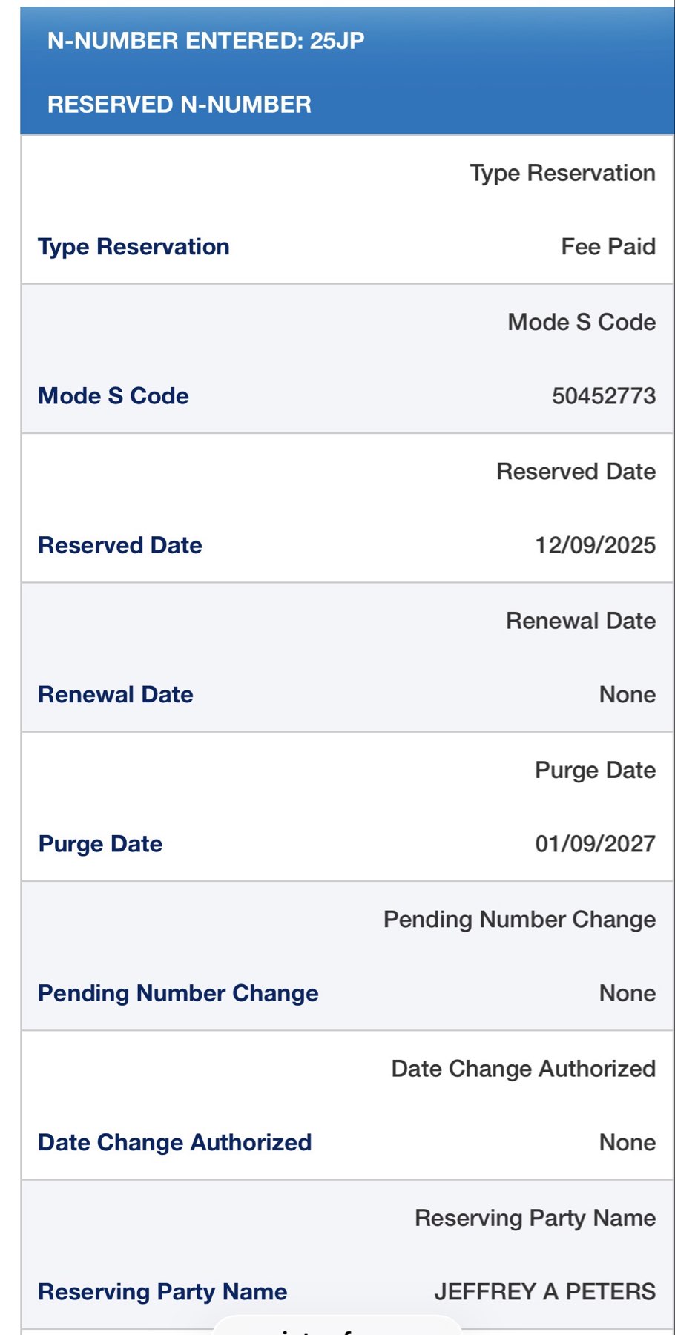This screenshot has height=1335, width=675.
Task: Select the RESERVED N-NUMBER section heading
Action: pyautogui.click(x=179, y=105)
